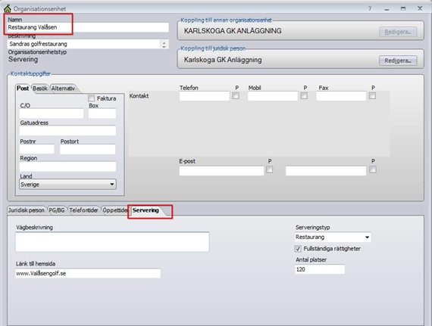Enable the Faktura checkbox
This screenshot has height=326, width=432.
tap(91, 98)
